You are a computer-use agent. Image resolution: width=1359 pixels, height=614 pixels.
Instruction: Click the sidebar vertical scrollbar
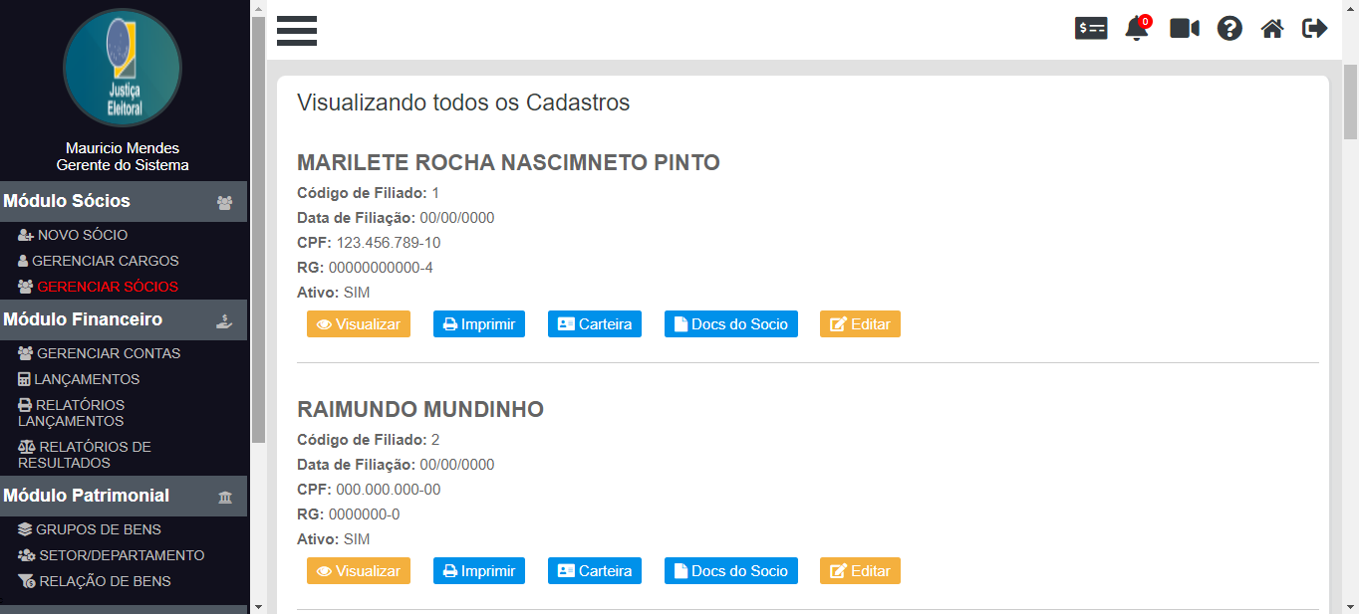pyautogui.click(x=258, y=229)
